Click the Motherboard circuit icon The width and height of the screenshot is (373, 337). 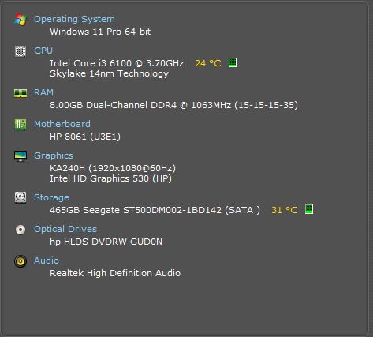21,125
